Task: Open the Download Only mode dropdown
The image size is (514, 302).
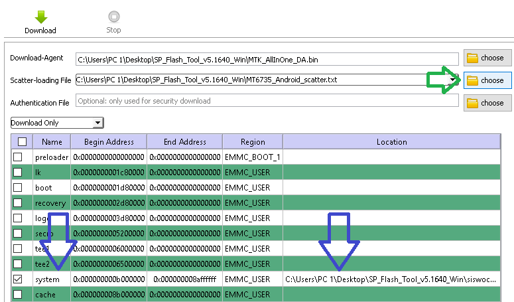Action: tap(57, 123)
